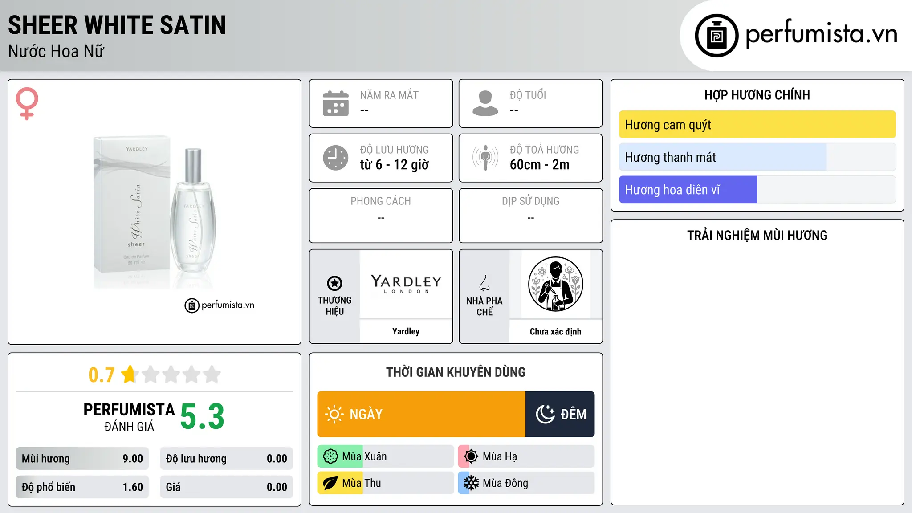Click the moon icon in the Đêm bar
This screenshot has height=513, width=912.
[x=546, y=414]
